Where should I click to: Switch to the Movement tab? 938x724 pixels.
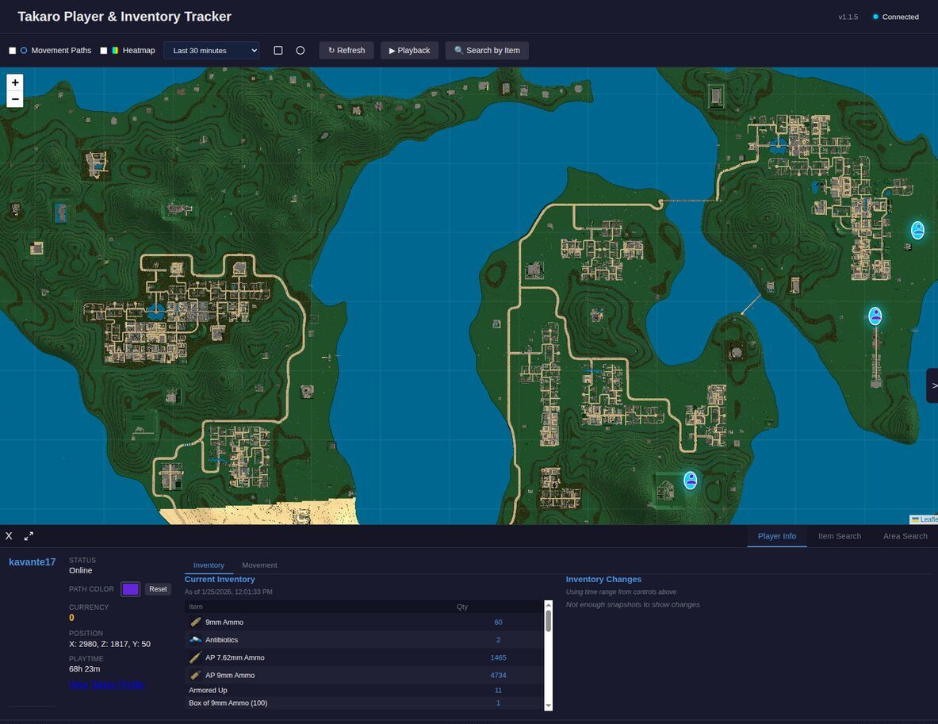tap(259, 565)
